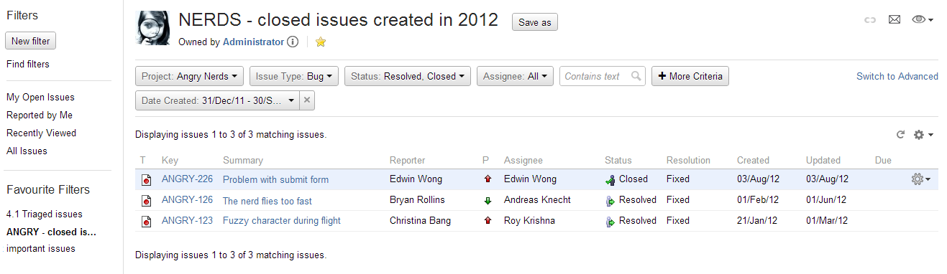This screenshot has height=274, width=947.
Task: Click the permalink chain icon
Action: pos(870,20)
